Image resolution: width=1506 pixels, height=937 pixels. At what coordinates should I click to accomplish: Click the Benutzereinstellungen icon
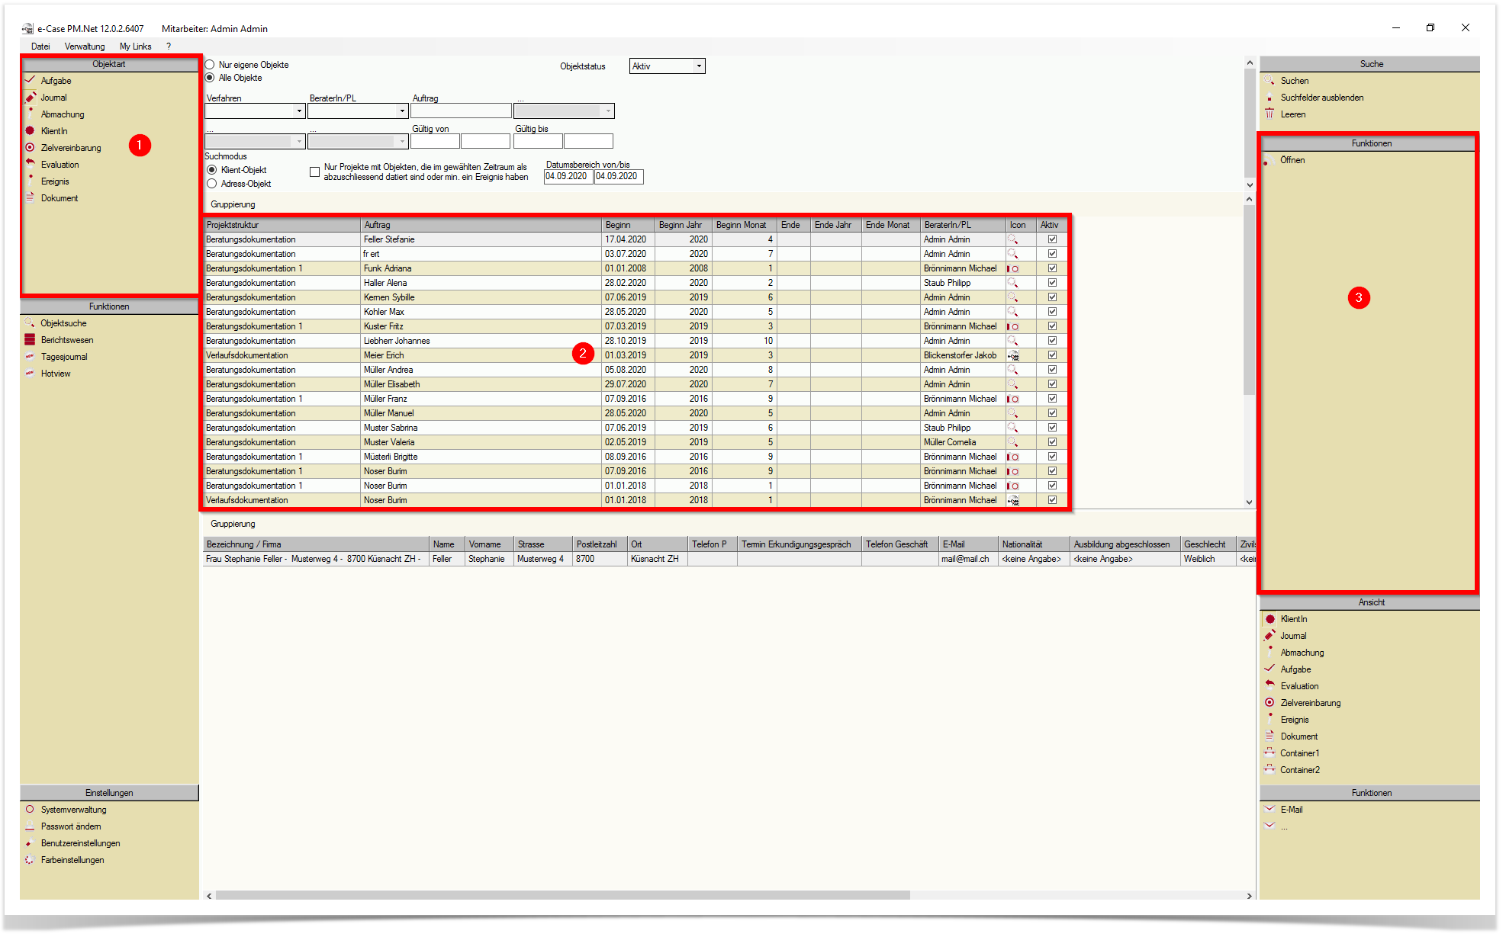point(31,842)
